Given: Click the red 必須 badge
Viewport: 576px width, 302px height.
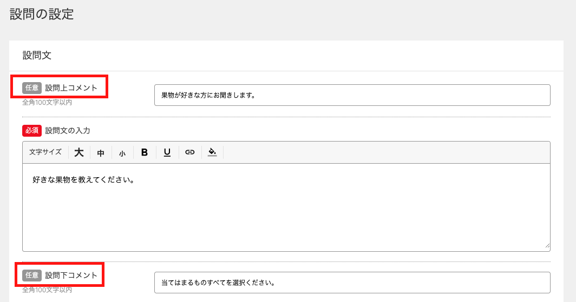Looking at the screenshot, I should tap(32, 131).
